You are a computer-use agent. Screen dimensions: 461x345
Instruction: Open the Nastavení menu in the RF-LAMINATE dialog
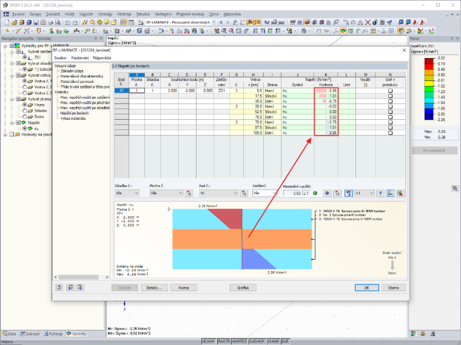(80, 57)
